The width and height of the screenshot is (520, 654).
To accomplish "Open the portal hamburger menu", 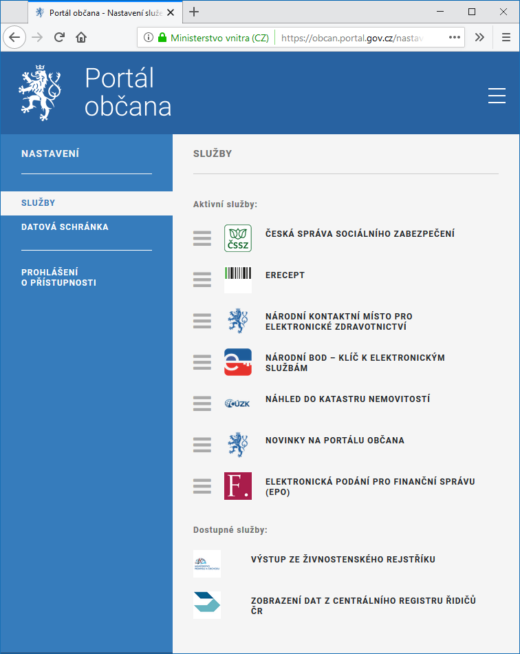I will click(497, 96).
